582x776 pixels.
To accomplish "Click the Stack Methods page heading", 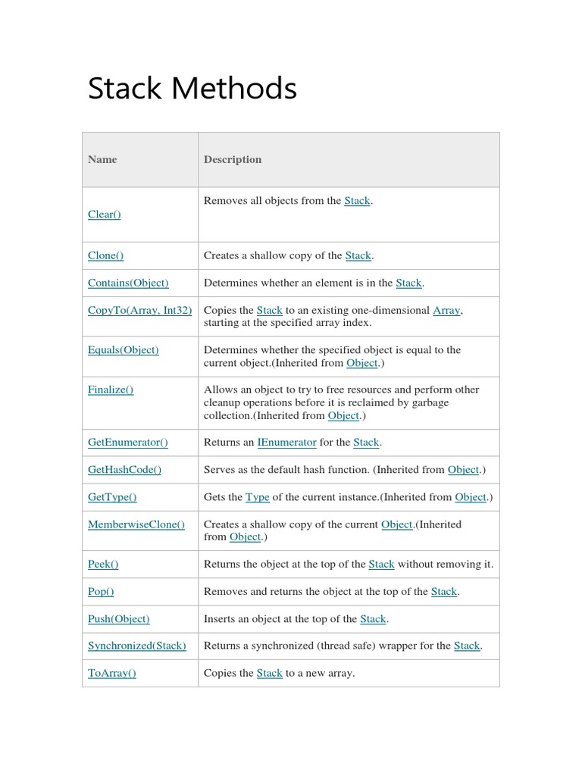I will coord(192,89).
